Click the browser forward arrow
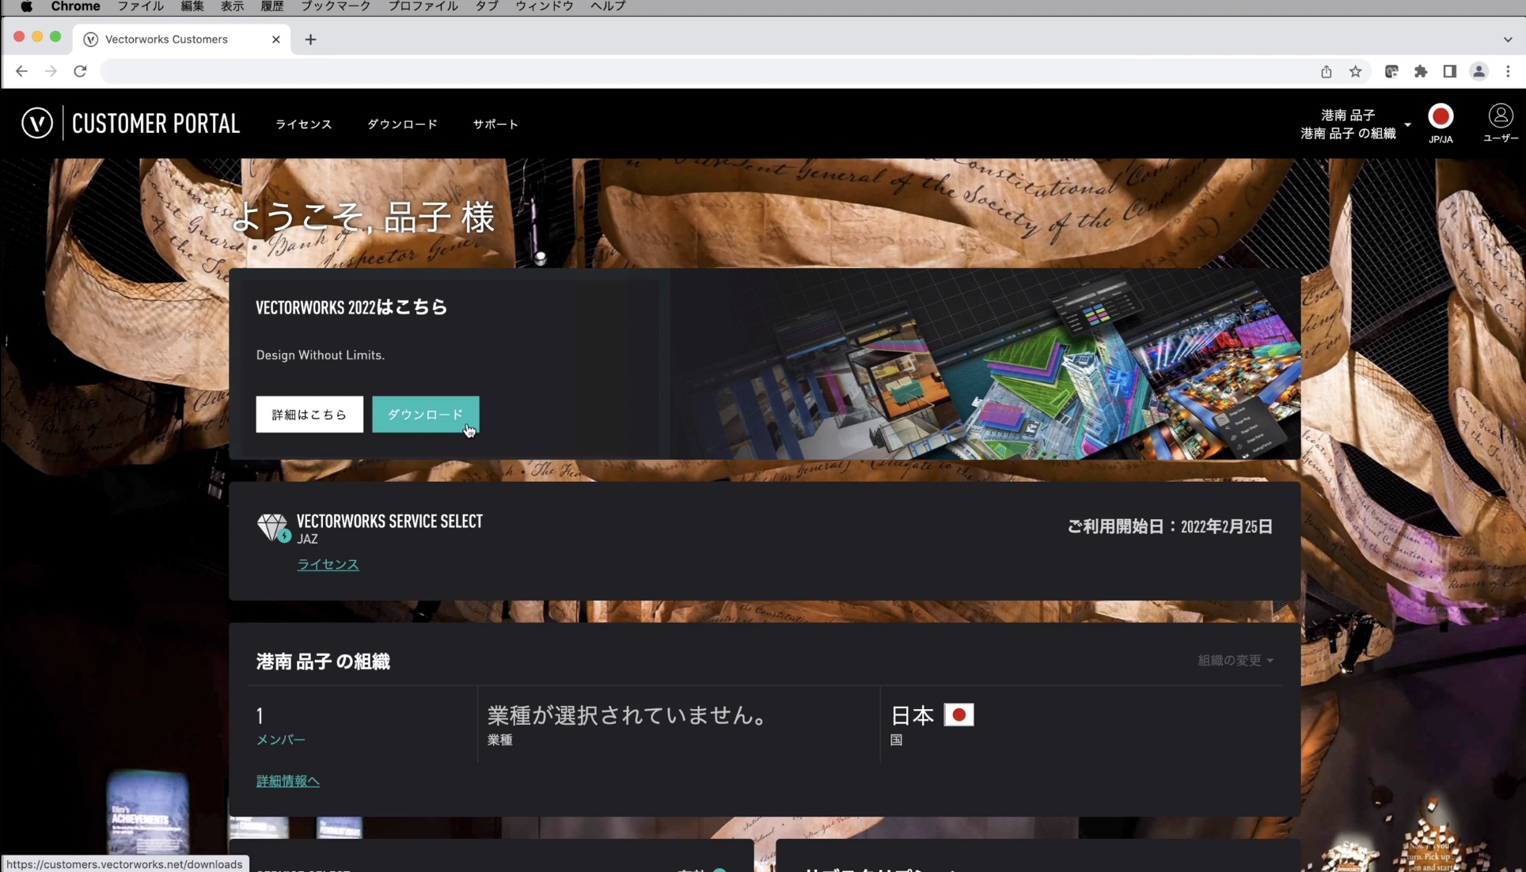This screenshot has width=1526, height=872. click(51, 71)
